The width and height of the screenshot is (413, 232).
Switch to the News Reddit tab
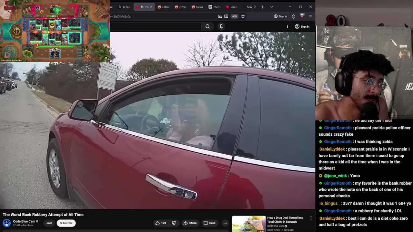click(197, 7)
